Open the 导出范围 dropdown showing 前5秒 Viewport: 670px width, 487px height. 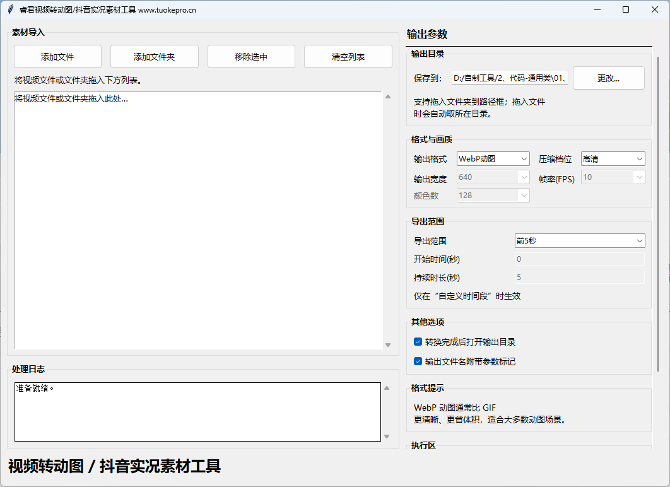point(579,241)
